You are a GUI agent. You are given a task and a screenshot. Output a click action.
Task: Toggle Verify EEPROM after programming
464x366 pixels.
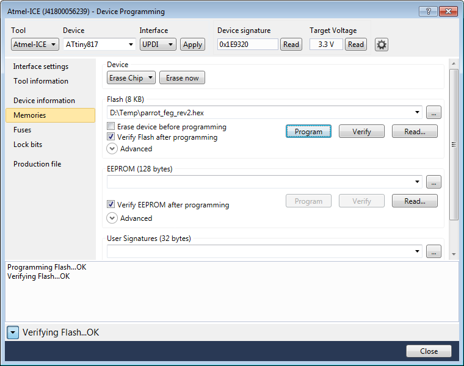111,204
